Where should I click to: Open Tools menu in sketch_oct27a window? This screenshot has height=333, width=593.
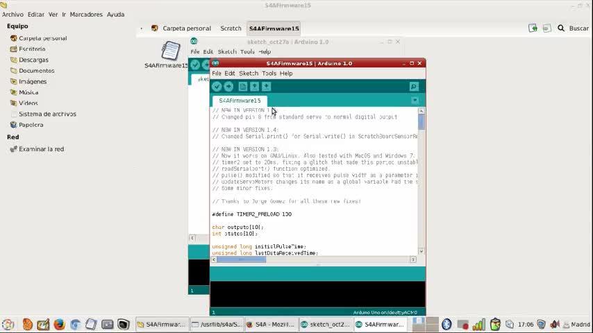[x=247, y=52]
